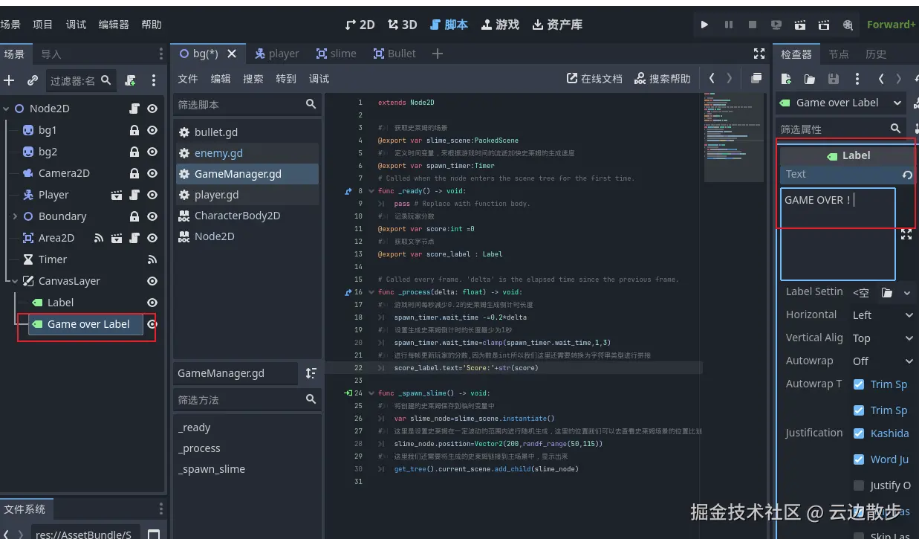Image resolution: width=919 pixels, height=539 pixels.
Task: Go to previous script edit location
Action: 712,78
